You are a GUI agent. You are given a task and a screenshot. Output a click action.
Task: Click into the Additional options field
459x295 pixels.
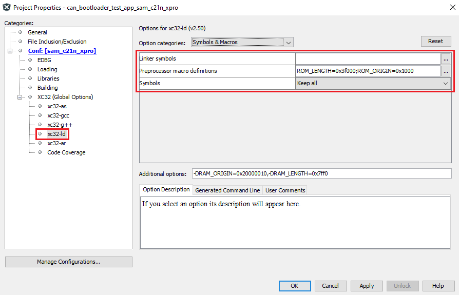pos(321,173)
